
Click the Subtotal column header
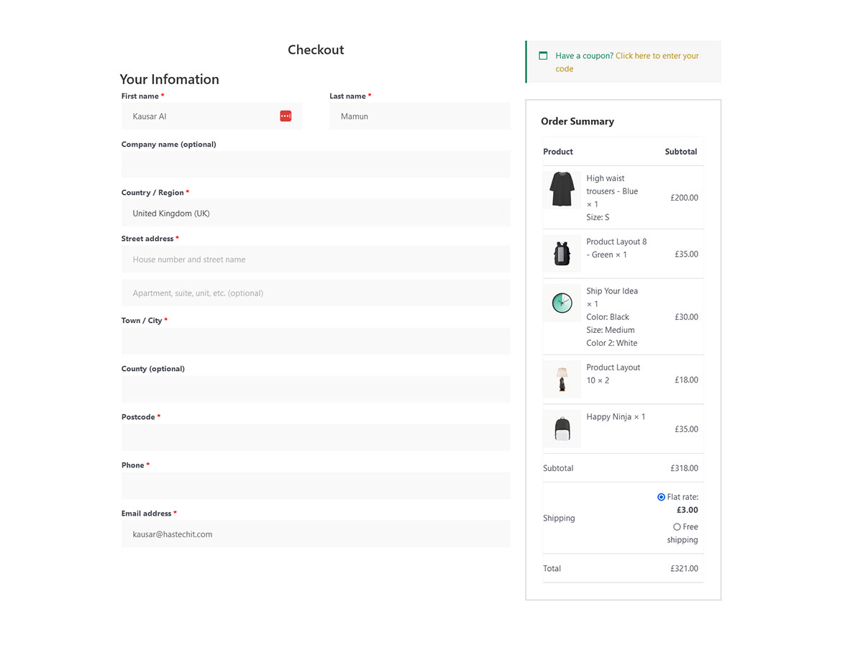click(681, 152)
